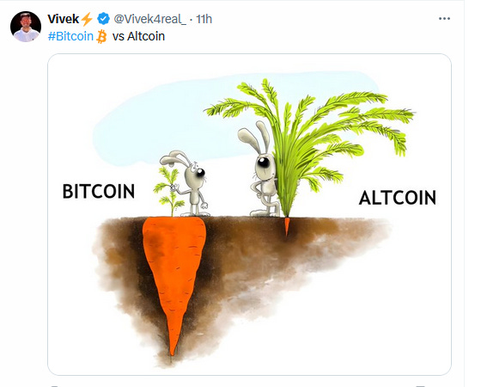Open Vivek's profile avatar picture

pos(26,27)
